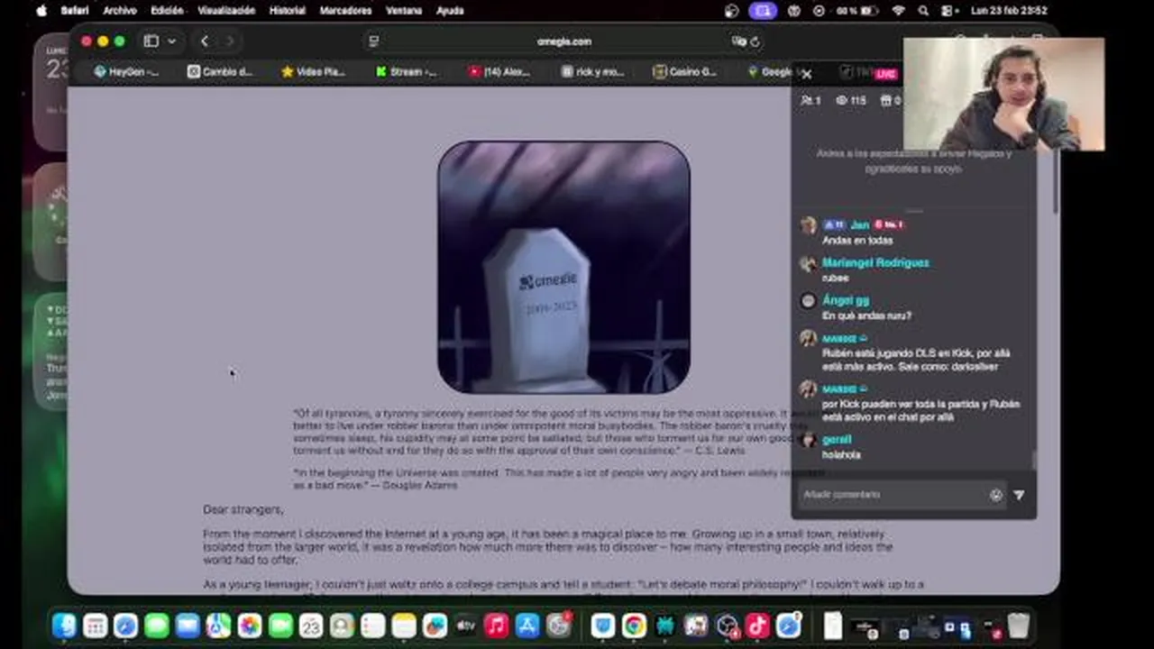Switch to the Stream Kick tab
This screenshot has height=649, width=1154.
click(x=407, y=72)
